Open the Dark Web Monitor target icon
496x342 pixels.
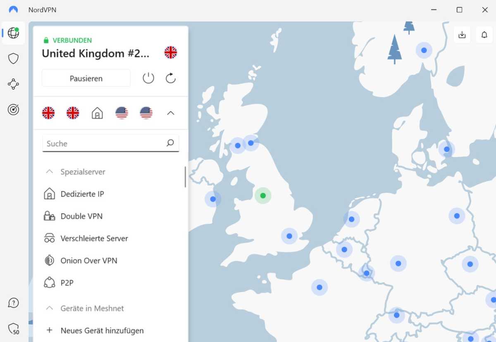13,109
